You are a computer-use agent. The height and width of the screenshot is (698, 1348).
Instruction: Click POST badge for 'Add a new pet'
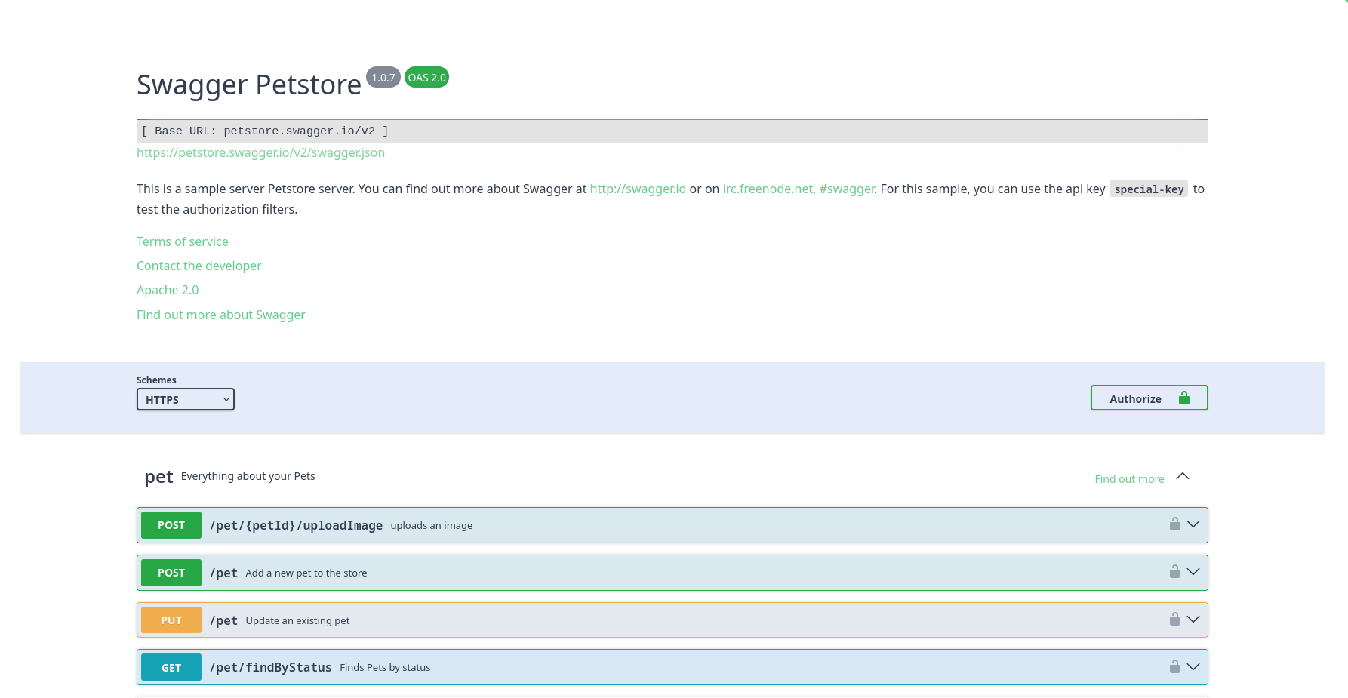click(171, 573)
